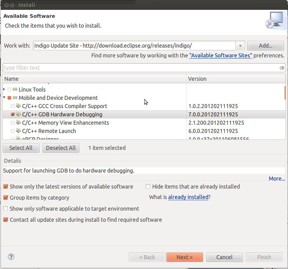Check the Linux Tools category checkbox
Viewport: 288px width, 269px height.
pos(9,90)
